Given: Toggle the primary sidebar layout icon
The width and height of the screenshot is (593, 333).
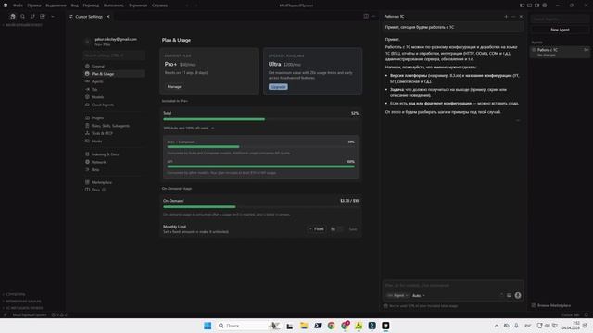Looking at the screenshot, I should tap(522, 6).
